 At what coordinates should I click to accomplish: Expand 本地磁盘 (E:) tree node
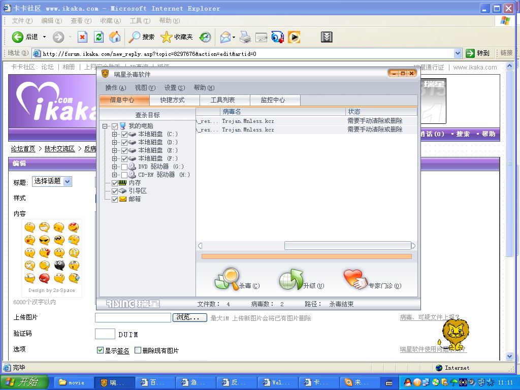[x=114, y=150]
